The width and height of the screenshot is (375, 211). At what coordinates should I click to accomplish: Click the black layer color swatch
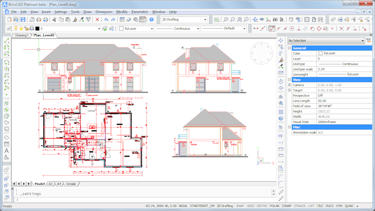pyautogui.click(x=37, y=29)
